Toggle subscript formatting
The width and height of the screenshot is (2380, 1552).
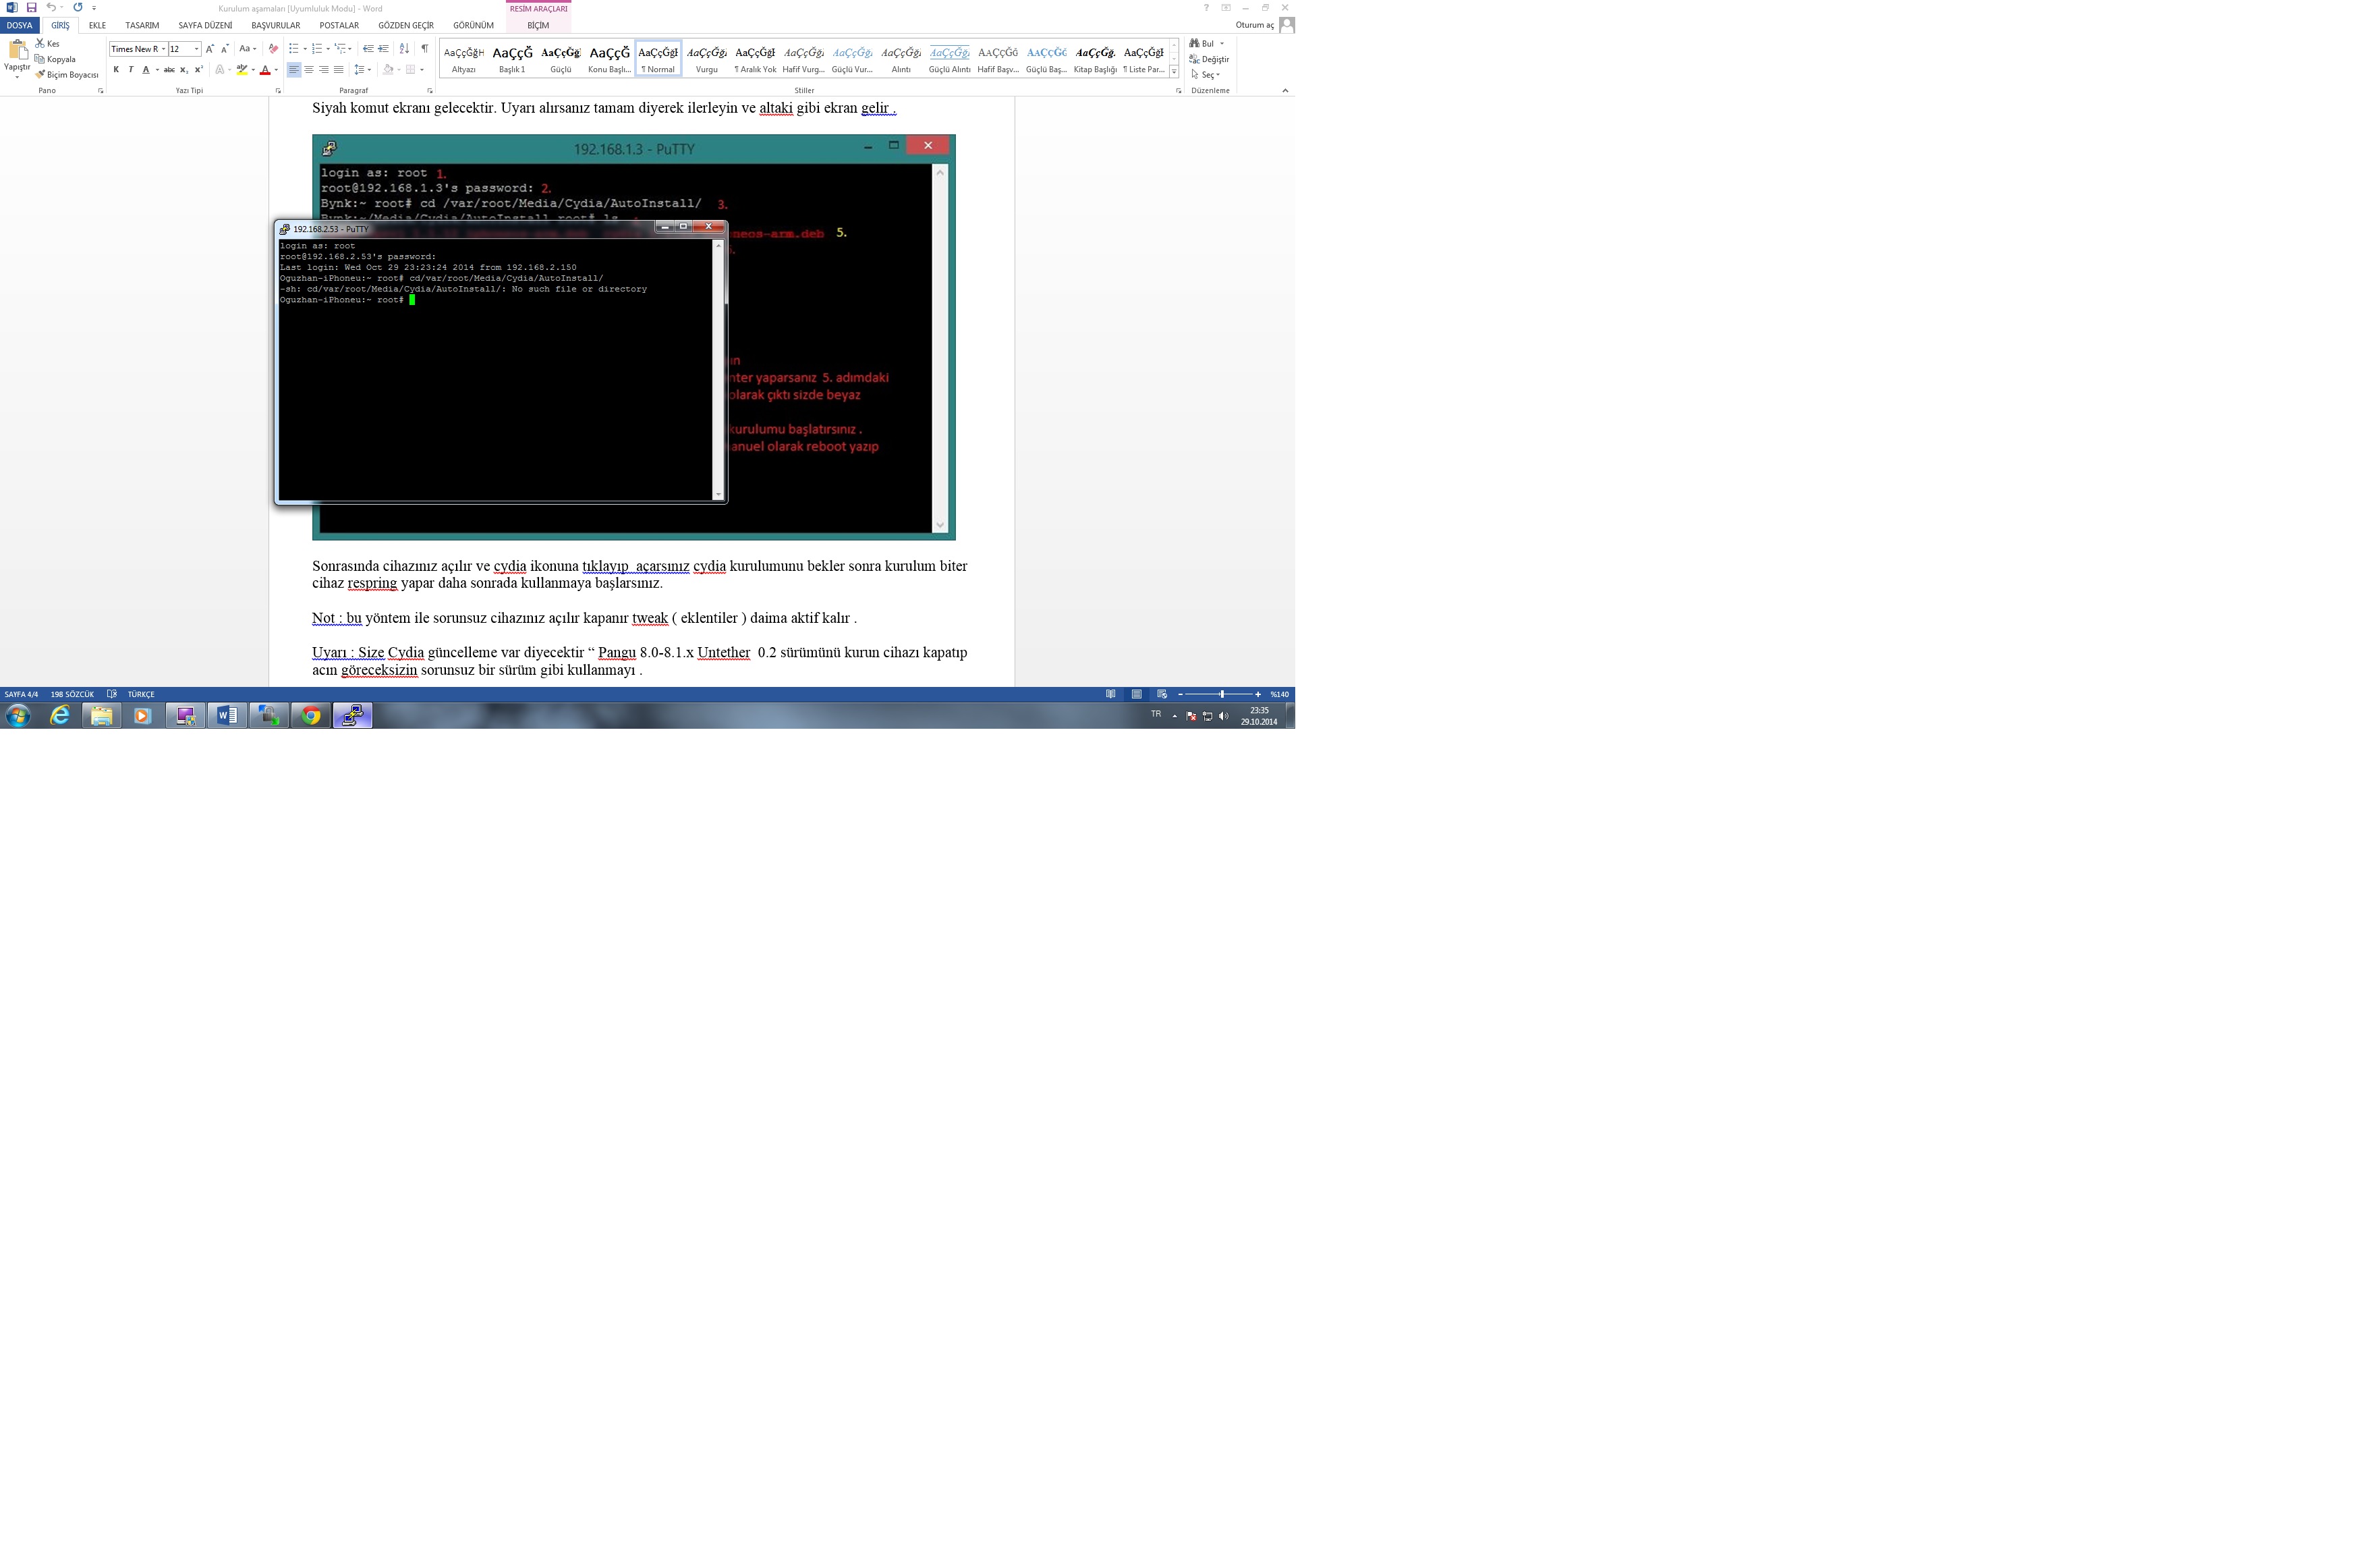[184, 70]
